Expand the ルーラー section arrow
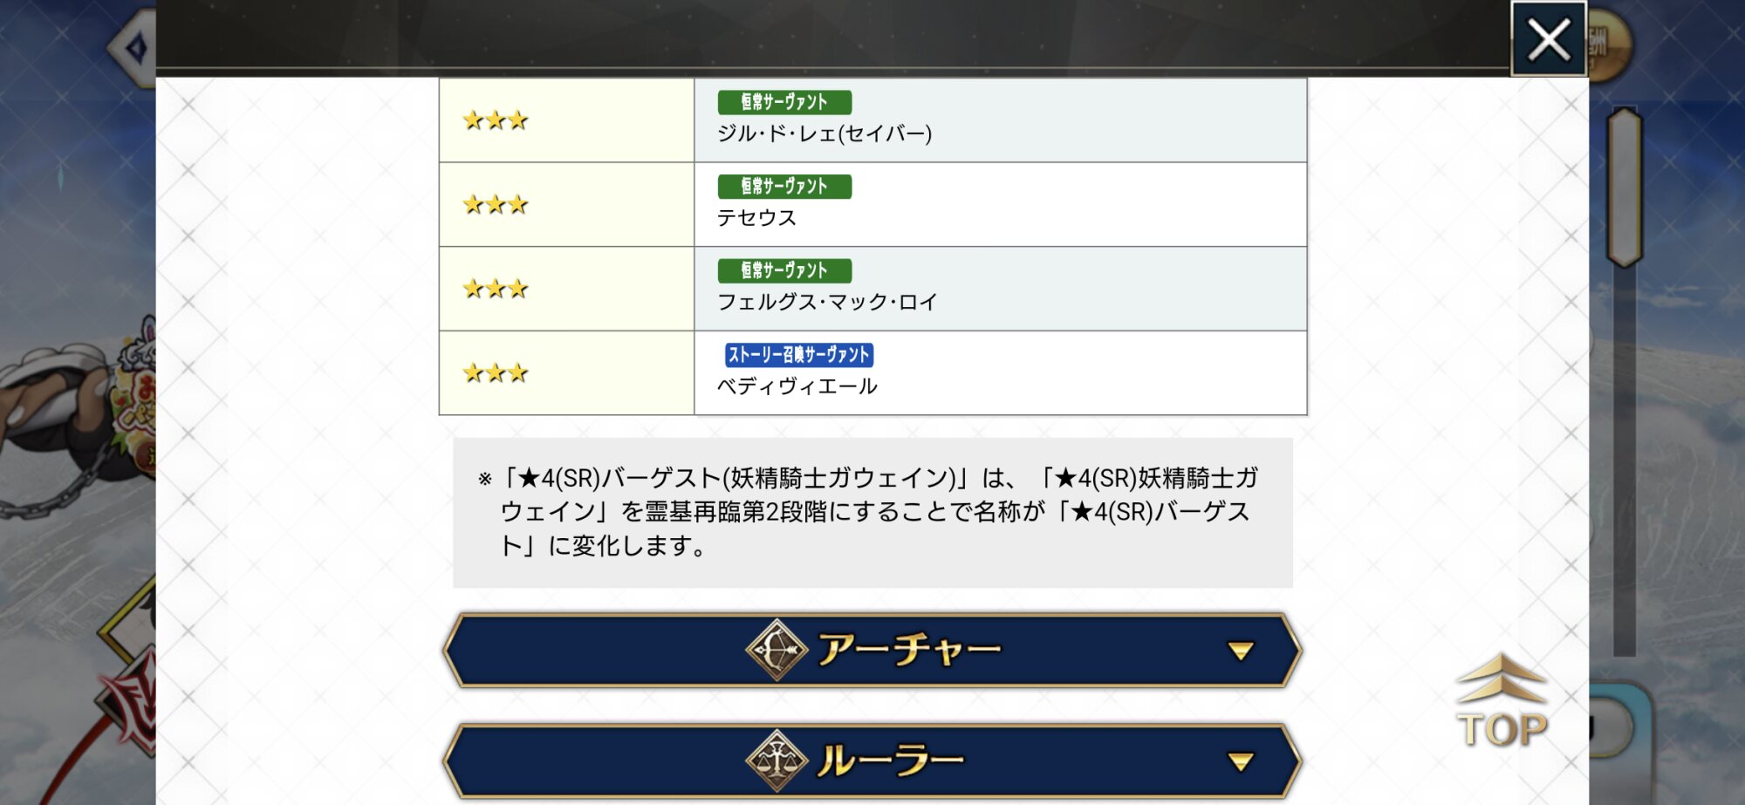1745x805 pixels. [1240, 761]
